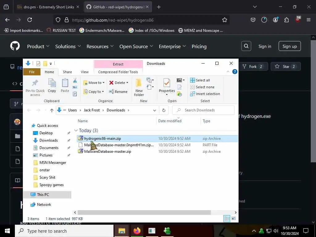Open Pricing link on GitHub
The height and width of the screenshot is (237, 316).
(199, 46)
